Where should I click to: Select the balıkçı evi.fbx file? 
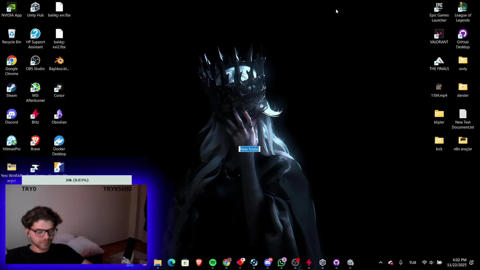pos(59,10)
